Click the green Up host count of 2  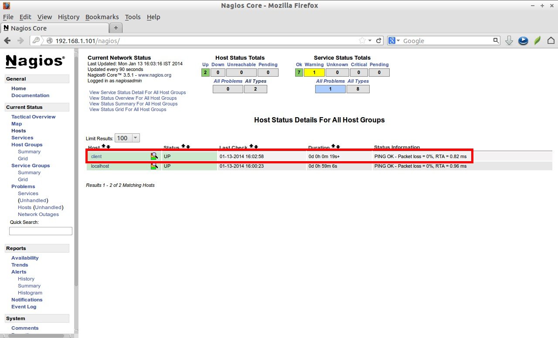[205, 72]
